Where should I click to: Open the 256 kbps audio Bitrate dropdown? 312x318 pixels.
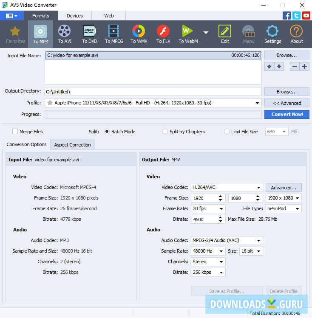[x=208, y=272]
